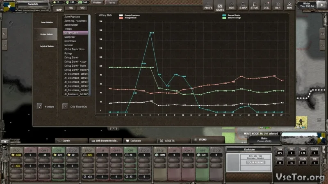Open the REP. reports icon
328x184 pixels.
point(278,5)
